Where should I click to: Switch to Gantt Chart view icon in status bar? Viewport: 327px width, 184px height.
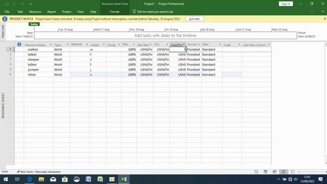point(256,172)
